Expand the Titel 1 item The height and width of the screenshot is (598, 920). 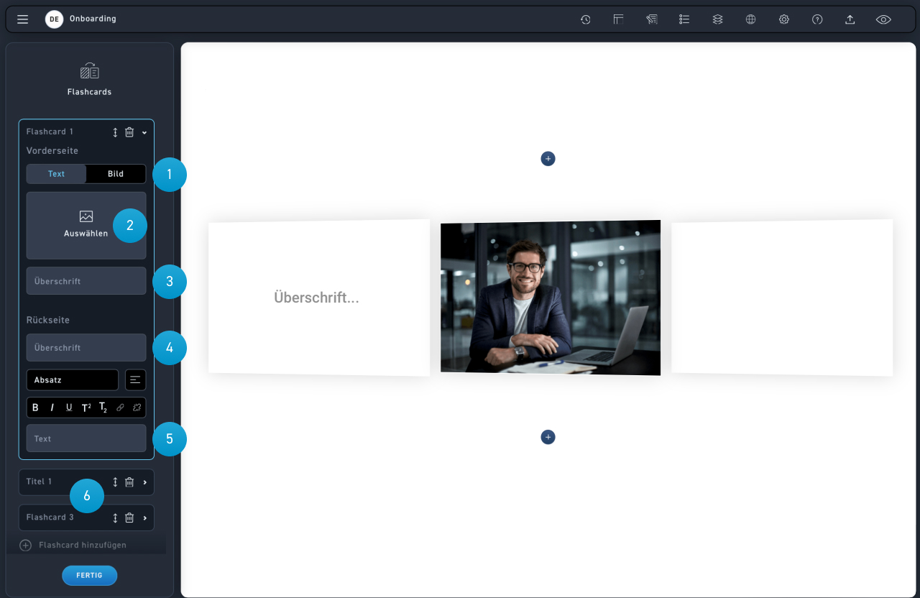(x=144, y=482)
